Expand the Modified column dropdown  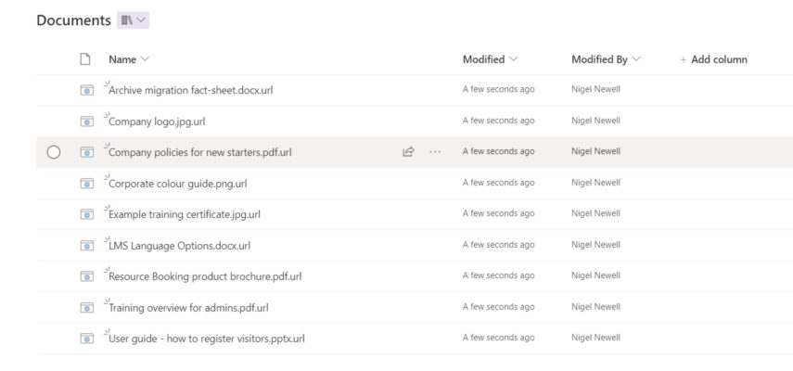click(513, 59)
